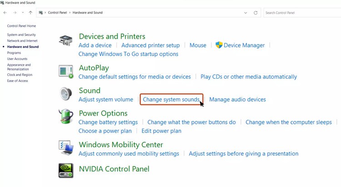Change default settings for media or devices
The width and height of the screenshot is (341, 187).
135,77
